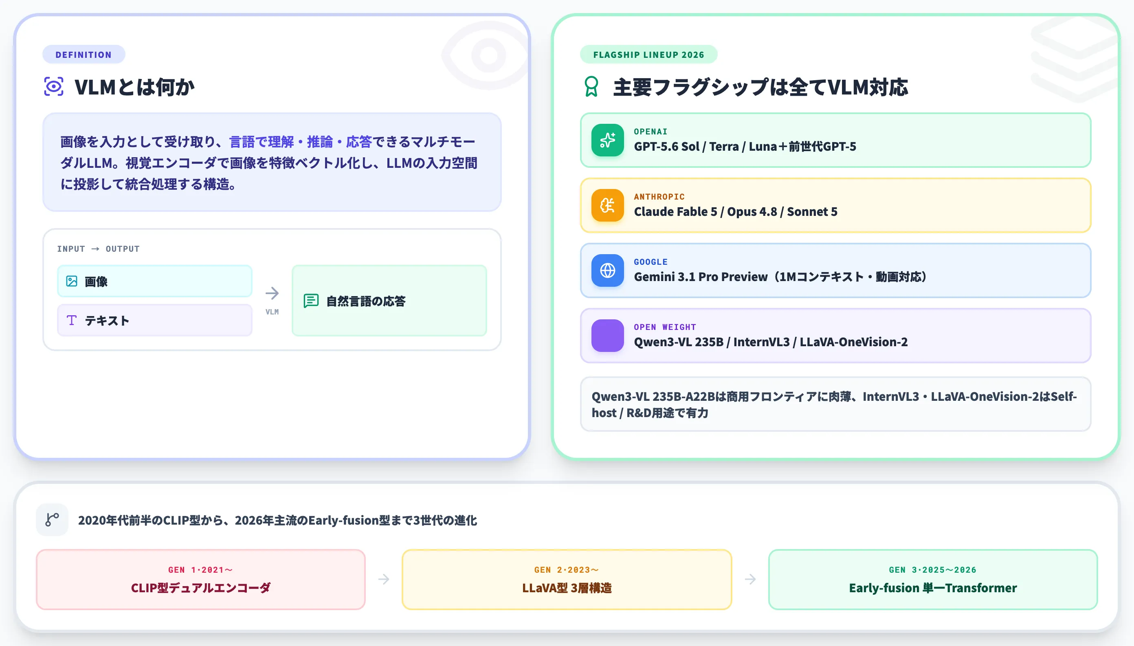Click the GEN 3·2025〜2026 label
The width and height of the screenshot is (1134, 646).
coord(933,570)
